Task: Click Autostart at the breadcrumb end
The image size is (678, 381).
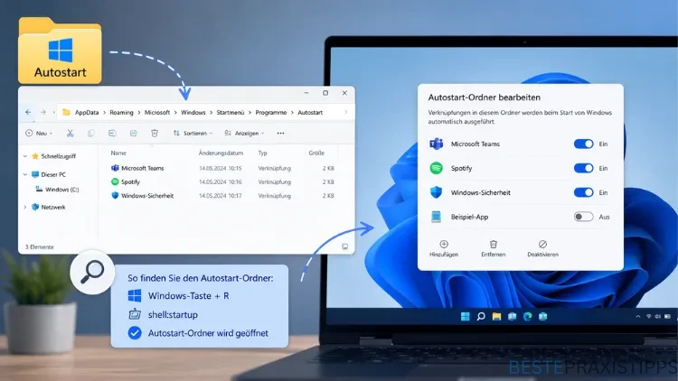Action: click(310, 112)
